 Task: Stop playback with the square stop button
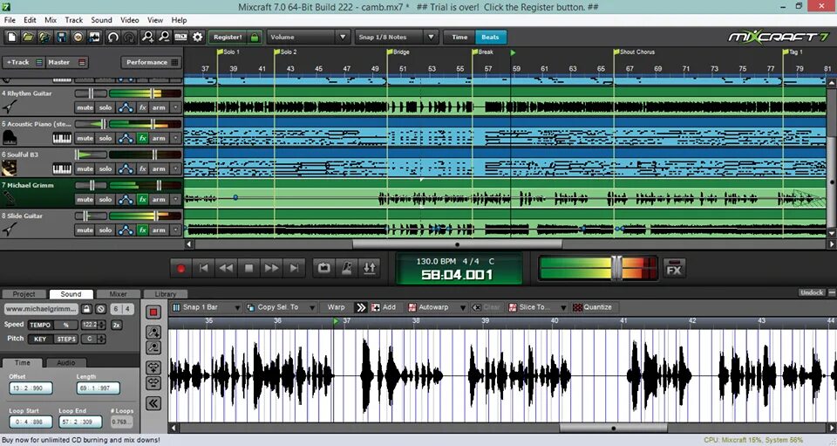tap(248, 268)
